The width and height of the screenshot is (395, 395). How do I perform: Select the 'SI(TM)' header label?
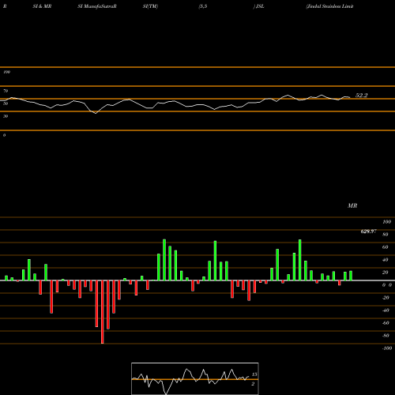[150, 6]
